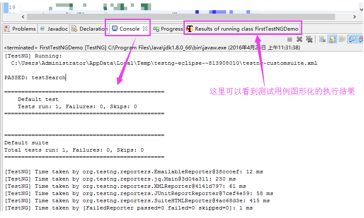Click the editor vertical scrollbar down arrow

pyautogui.click(x=361, y=9)
